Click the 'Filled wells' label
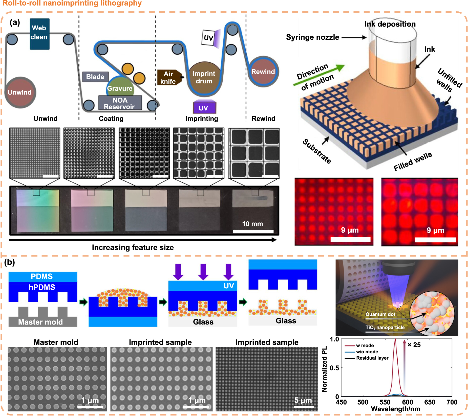Viewport: 468px width, 416px height. pos(413,161)
